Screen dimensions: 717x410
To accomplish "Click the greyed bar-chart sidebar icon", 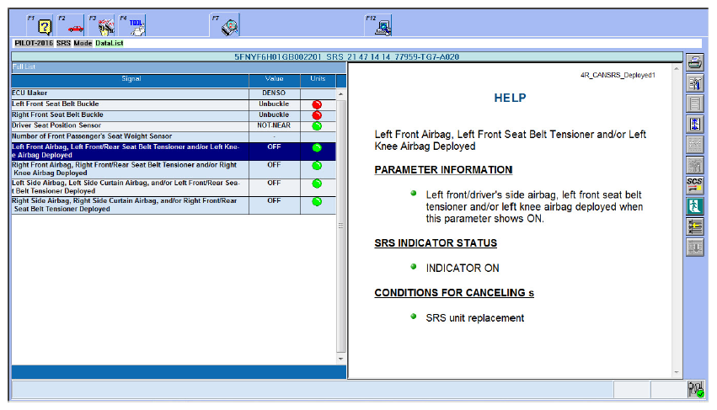I will click(694, 166).
